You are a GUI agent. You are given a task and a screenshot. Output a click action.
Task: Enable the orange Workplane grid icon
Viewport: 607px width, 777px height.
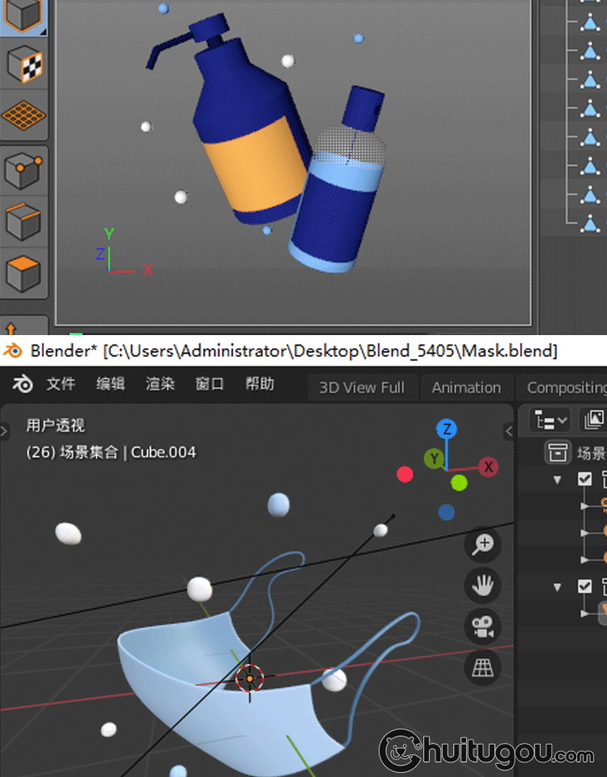[x=24, y=115]
